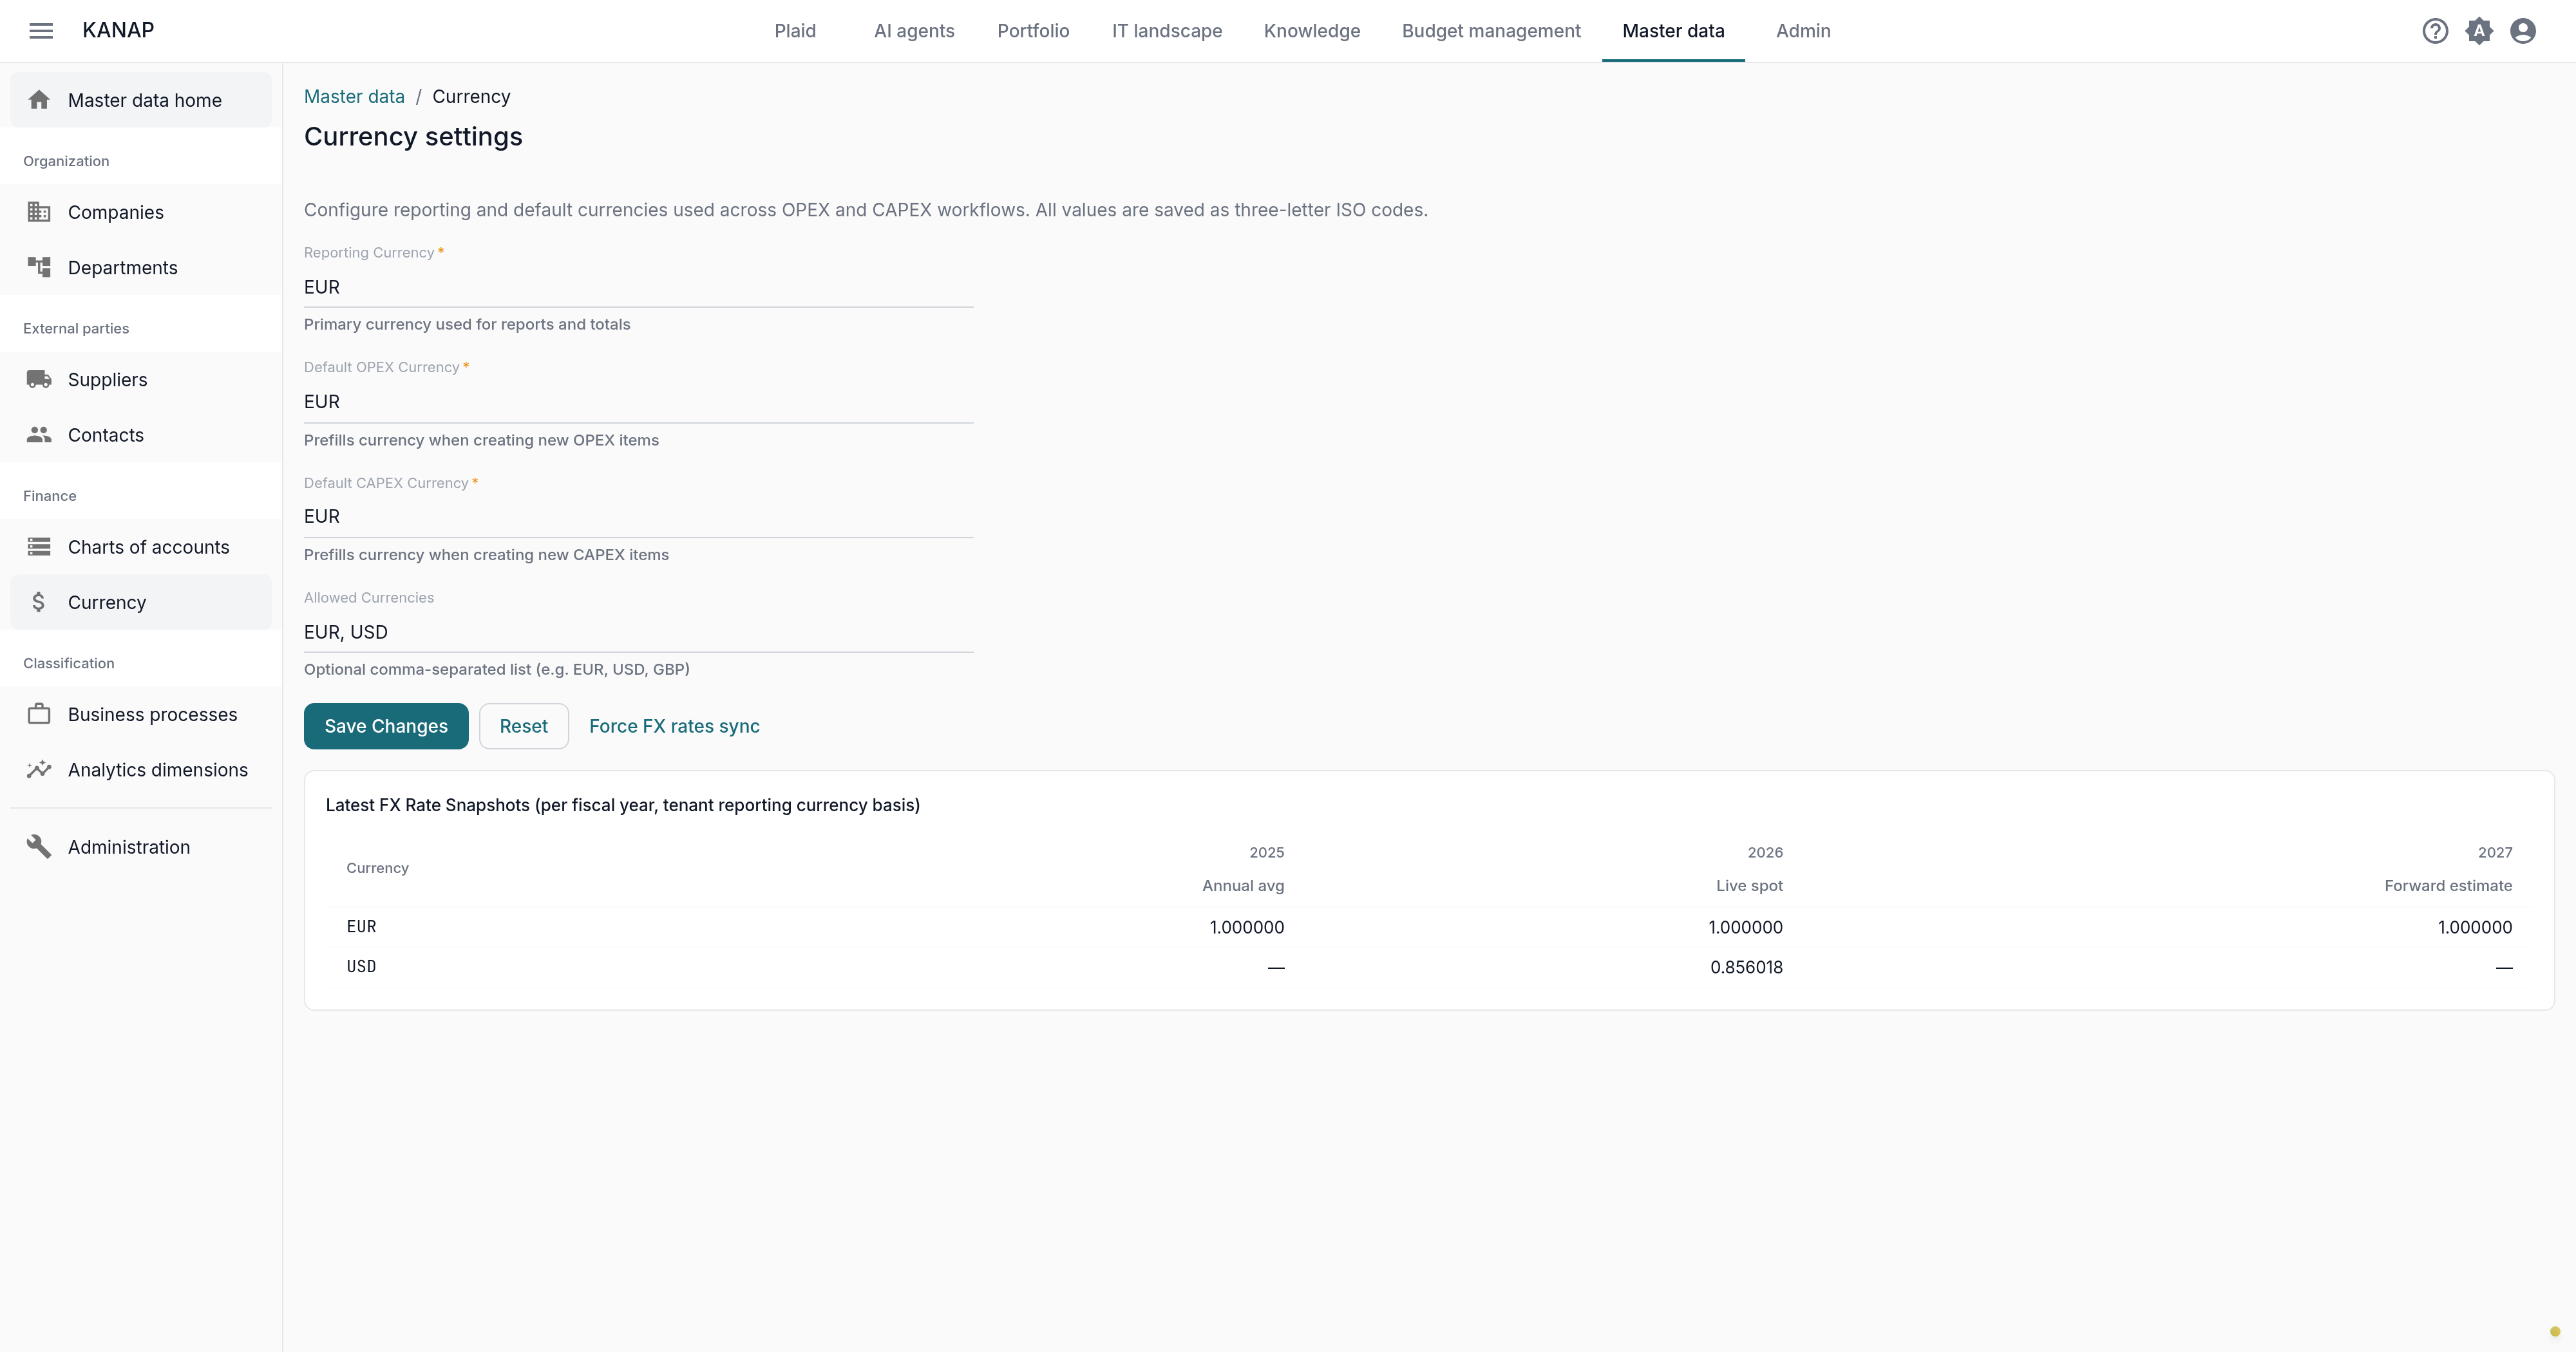Switch to the Knowledge tab
This screenshot has width=2576, height=1352.
point(1312,31)
